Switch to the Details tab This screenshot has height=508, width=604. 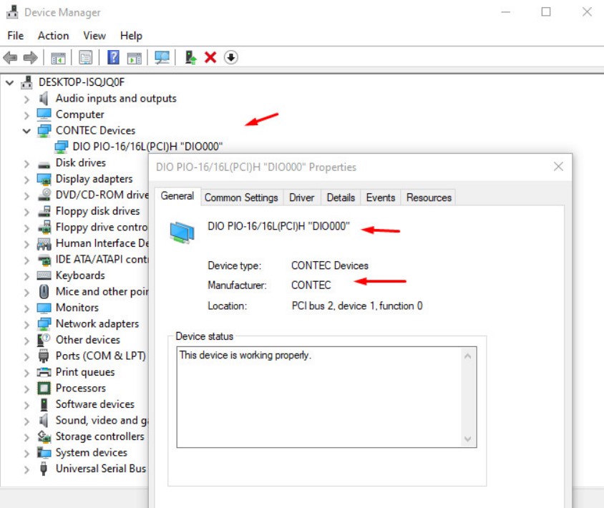click(341, 197)
